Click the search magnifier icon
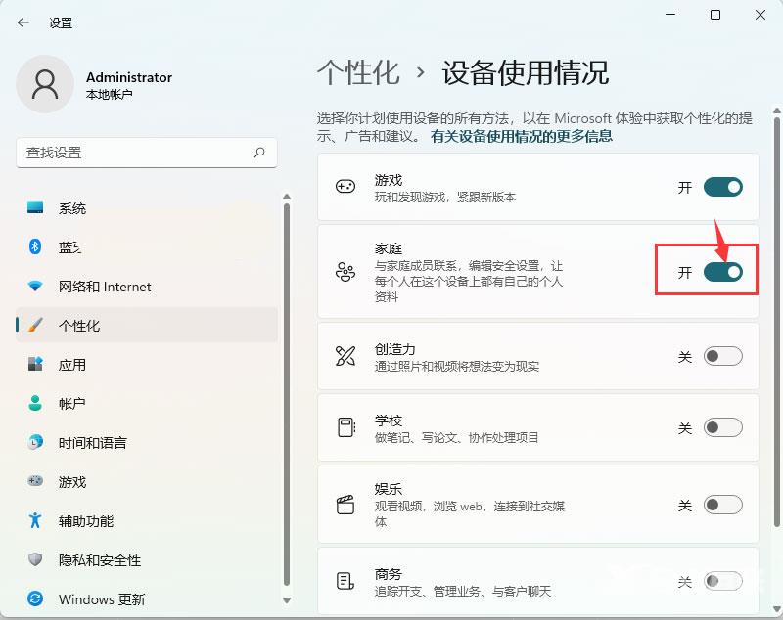The image size is (783, 620). (258, 153)
